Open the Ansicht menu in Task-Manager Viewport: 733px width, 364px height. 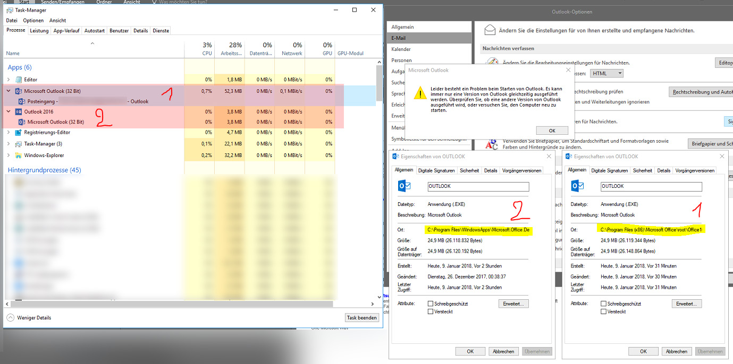[x=57, y=20]
